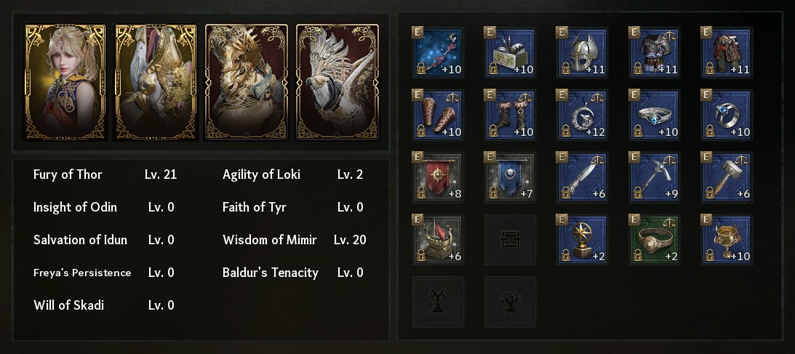
Task: Select the +12 crescent moon necklace
Action: point(582,115)
